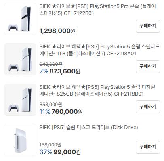
Task: Click 구매하기 for the Slim Disk Drive
Action: (x=148, y=147)
